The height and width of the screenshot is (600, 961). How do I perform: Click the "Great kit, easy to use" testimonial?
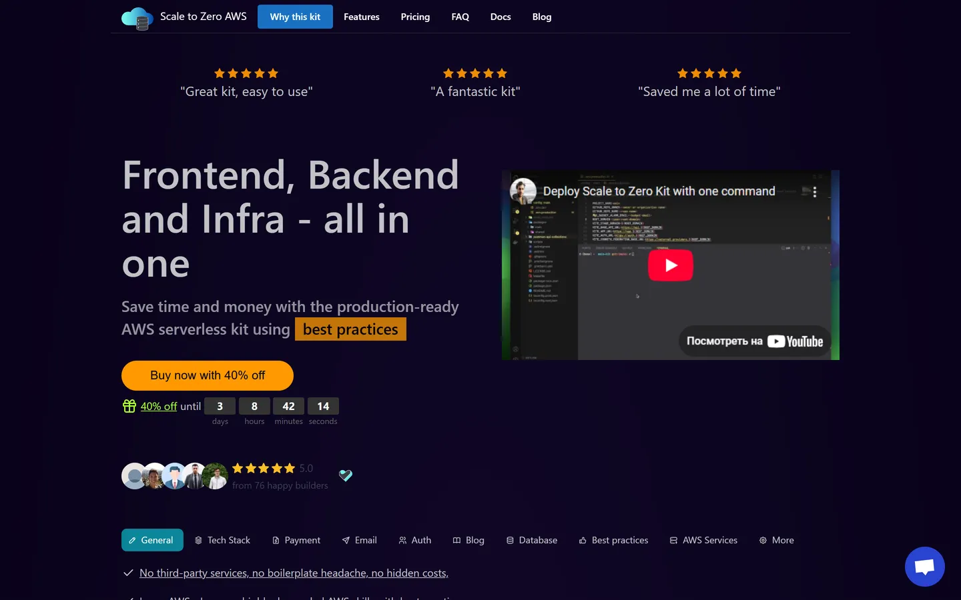click(x=246, y=92)
